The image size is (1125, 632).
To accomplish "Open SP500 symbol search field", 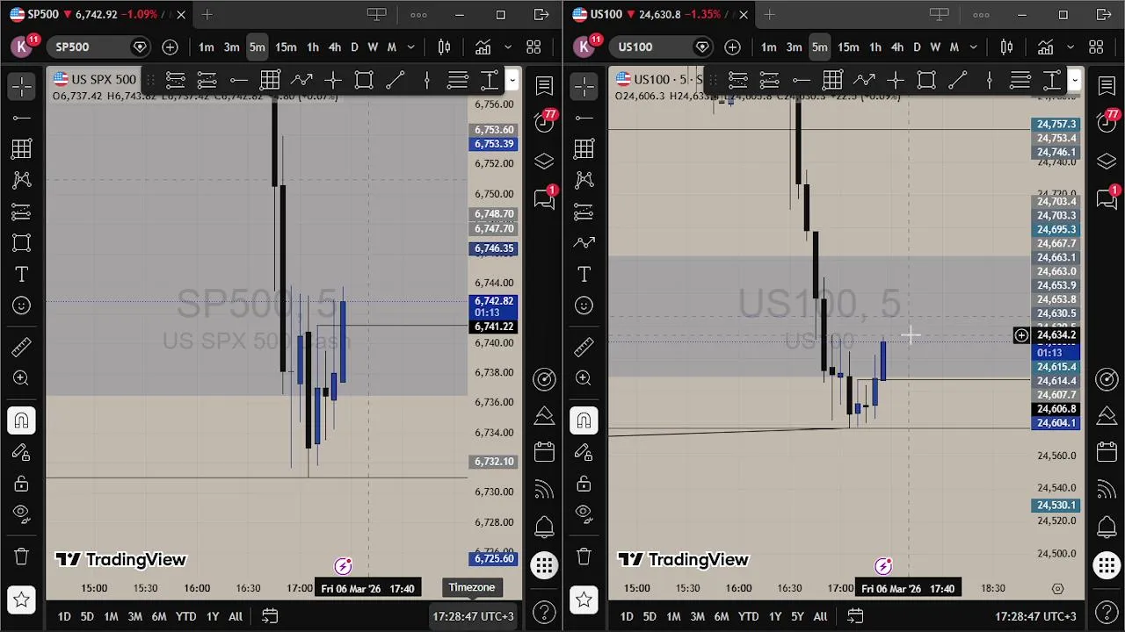I will tap(97, 47).
